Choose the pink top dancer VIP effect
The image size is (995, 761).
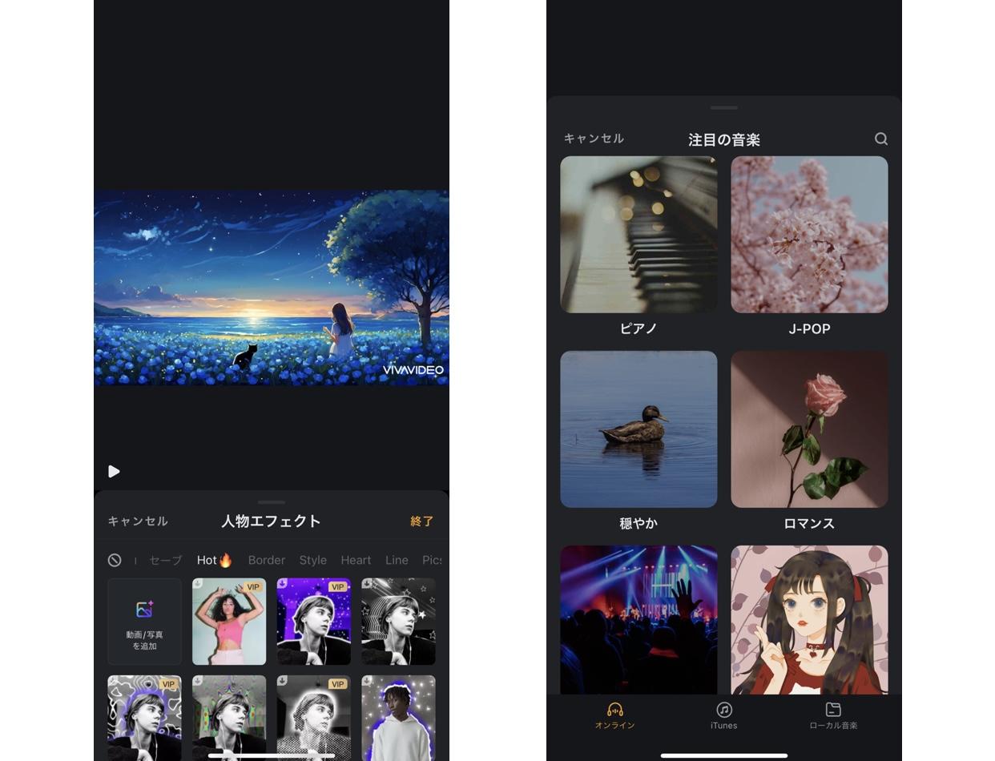[229, 622]
